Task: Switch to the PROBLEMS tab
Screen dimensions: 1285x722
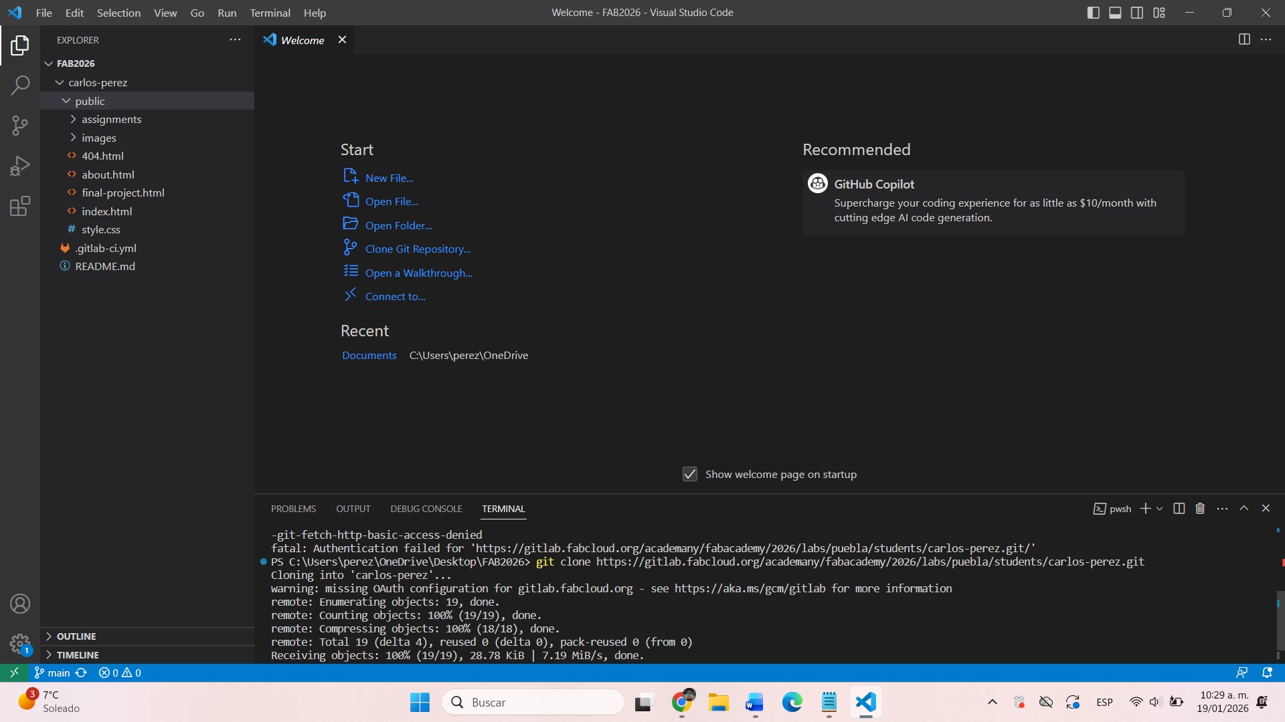Action: (x=293, y=508)
